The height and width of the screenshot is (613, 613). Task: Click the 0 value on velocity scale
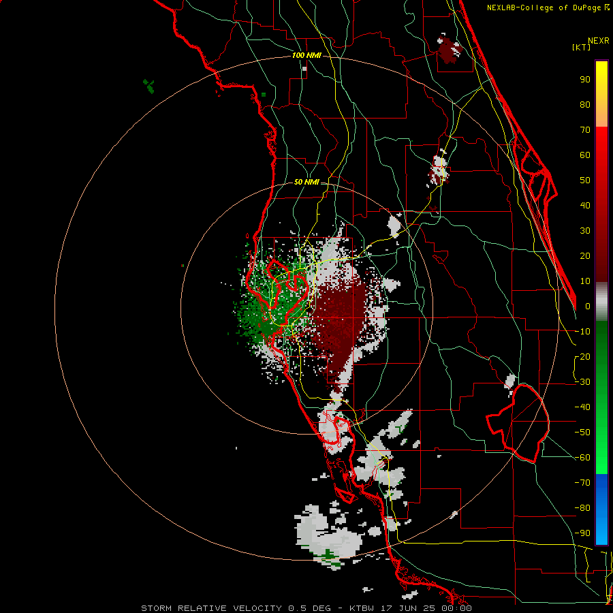click(588, 306)
